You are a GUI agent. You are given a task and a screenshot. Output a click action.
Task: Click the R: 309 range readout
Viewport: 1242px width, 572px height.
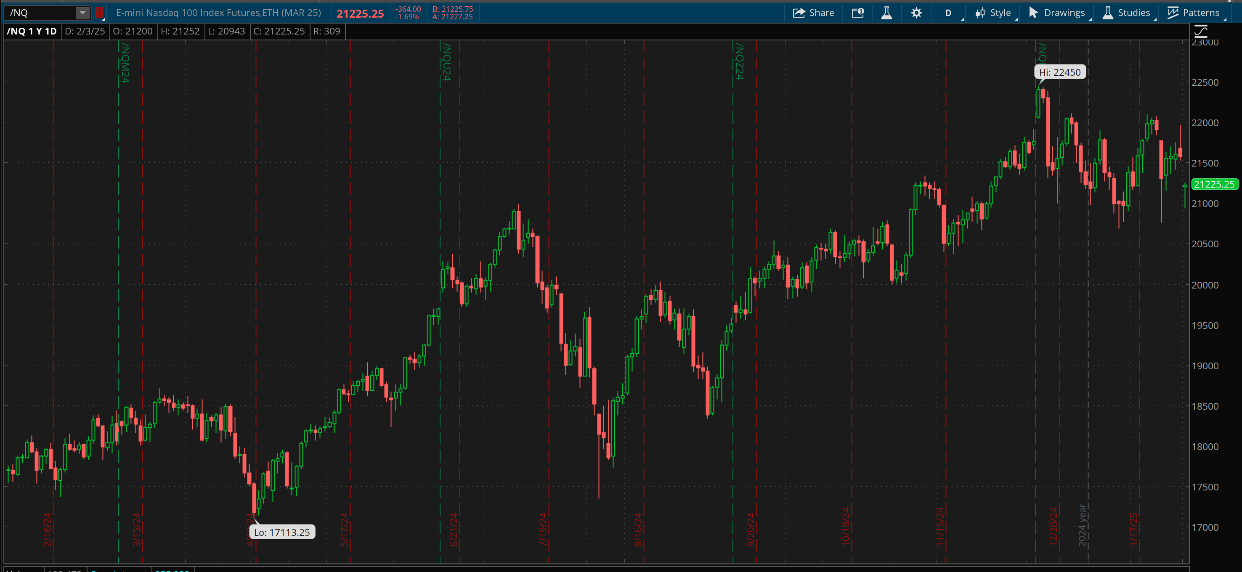[x=326, y=31]
